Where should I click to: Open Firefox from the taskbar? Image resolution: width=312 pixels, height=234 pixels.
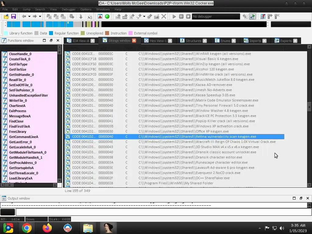47,228
